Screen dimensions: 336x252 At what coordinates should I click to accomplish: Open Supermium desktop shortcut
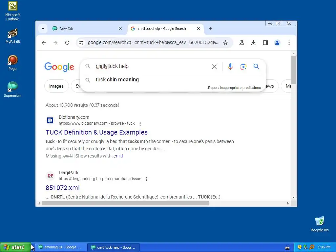click(13, 89)
